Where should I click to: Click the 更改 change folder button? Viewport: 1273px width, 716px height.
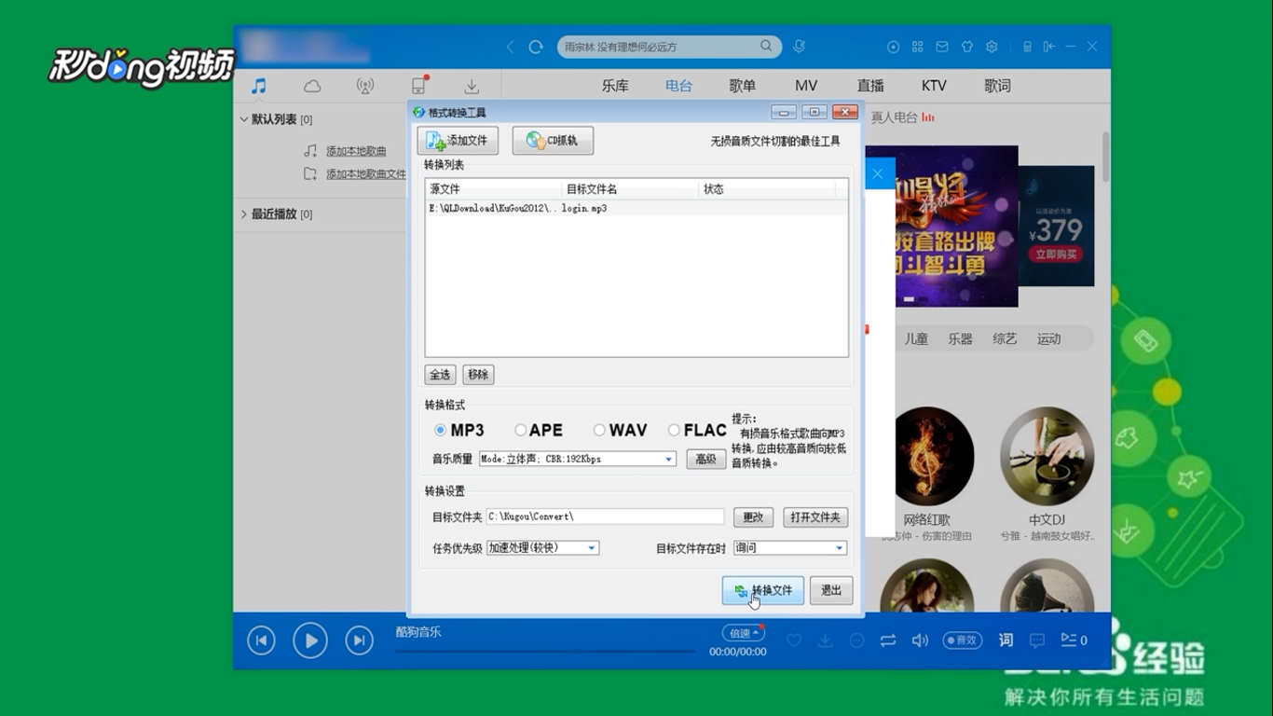point(753,517)
